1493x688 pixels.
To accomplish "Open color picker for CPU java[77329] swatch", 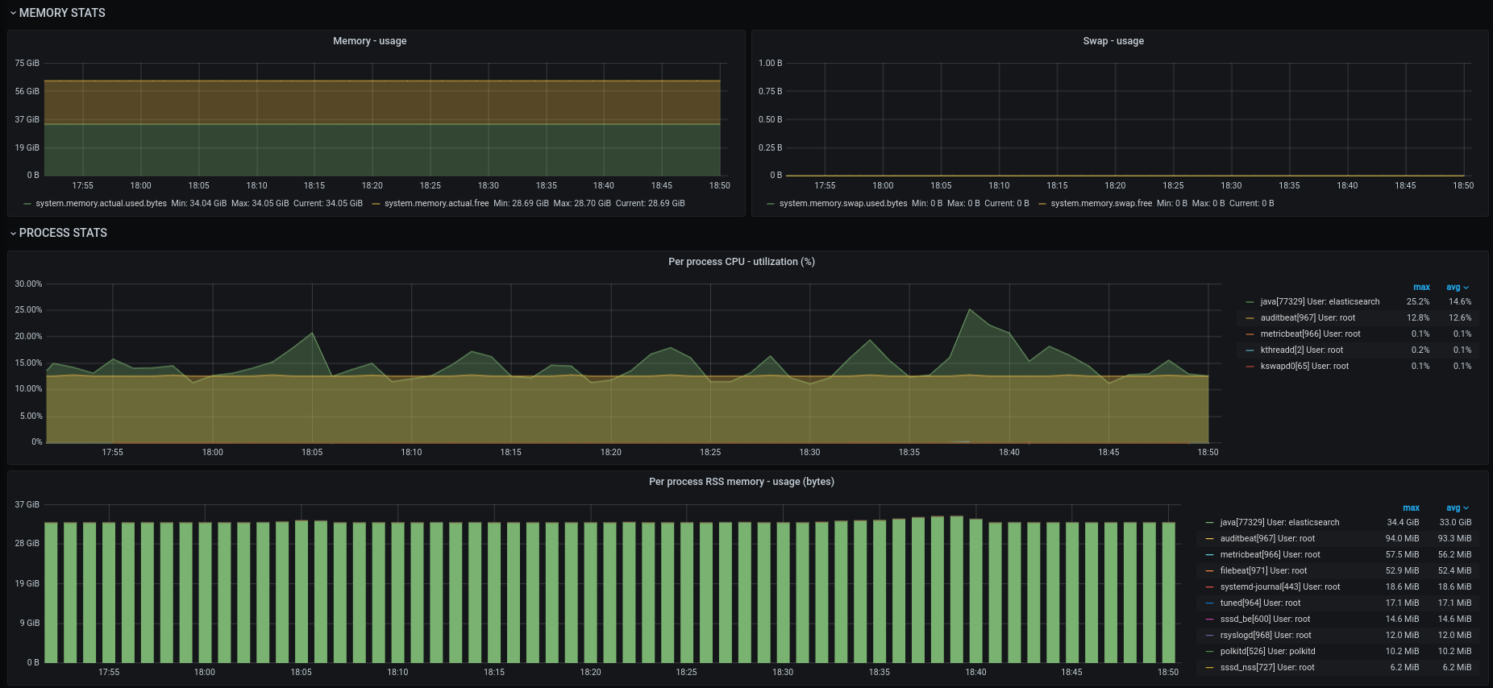I will (x=1250, y=302).
